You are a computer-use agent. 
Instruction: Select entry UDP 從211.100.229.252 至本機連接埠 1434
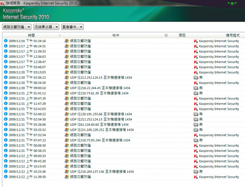pos(102,130)
